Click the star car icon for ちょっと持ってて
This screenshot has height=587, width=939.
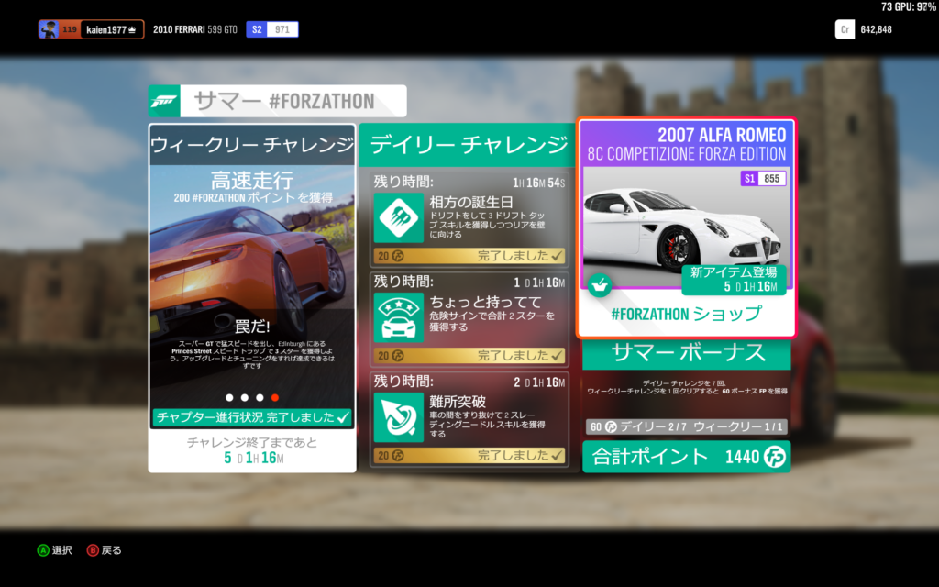(398, 317)
